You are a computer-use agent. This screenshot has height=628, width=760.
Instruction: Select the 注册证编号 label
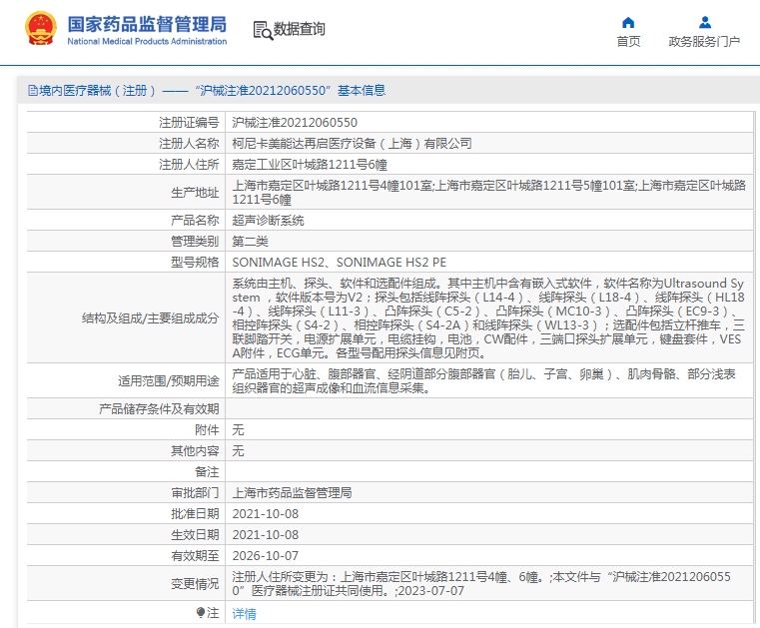189,123
